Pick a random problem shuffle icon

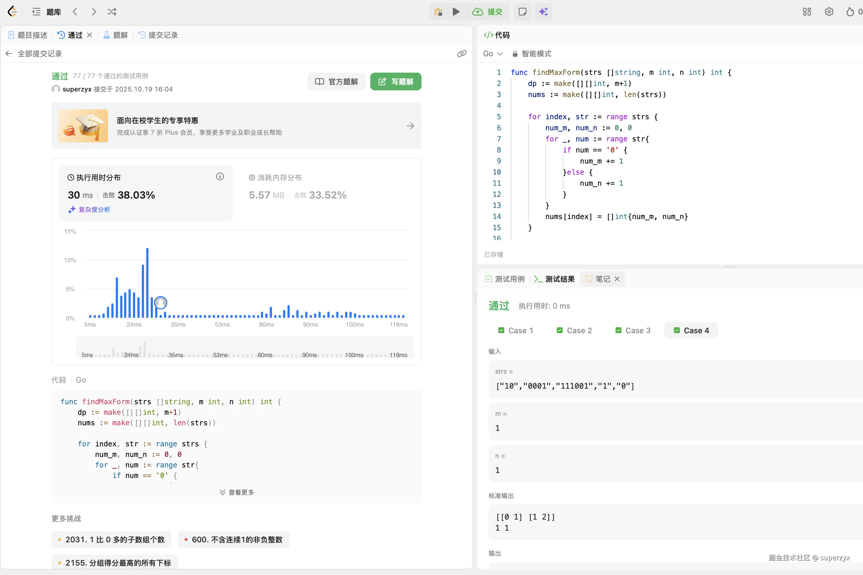112,12
